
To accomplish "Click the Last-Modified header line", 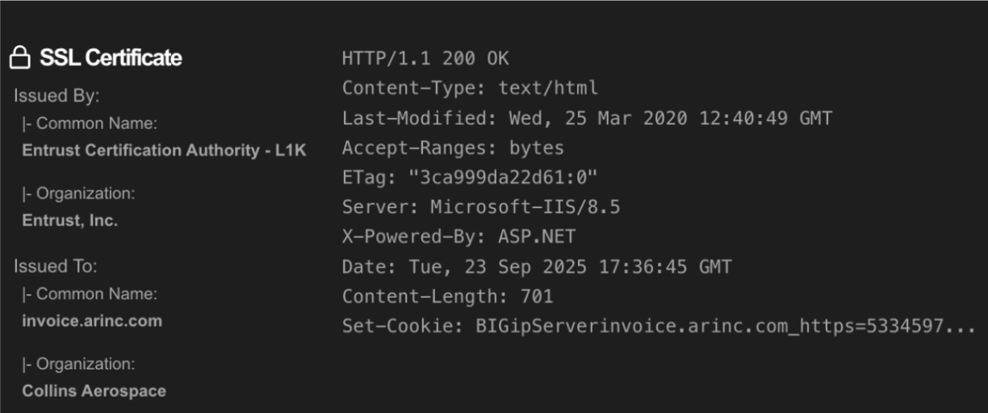I will [587, 119].
